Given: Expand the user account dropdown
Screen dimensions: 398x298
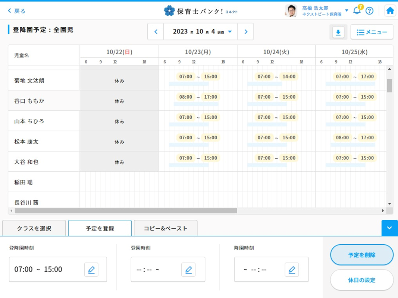Looking at the screenshot, I should pyautogui.click(x=347, y=10).
